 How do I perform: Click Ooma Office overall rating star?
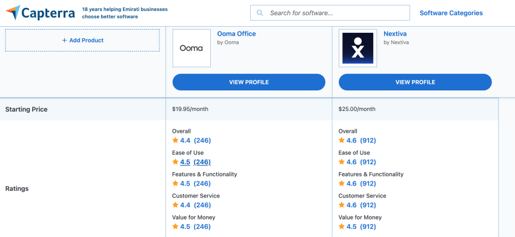click(x=175, y=141)
